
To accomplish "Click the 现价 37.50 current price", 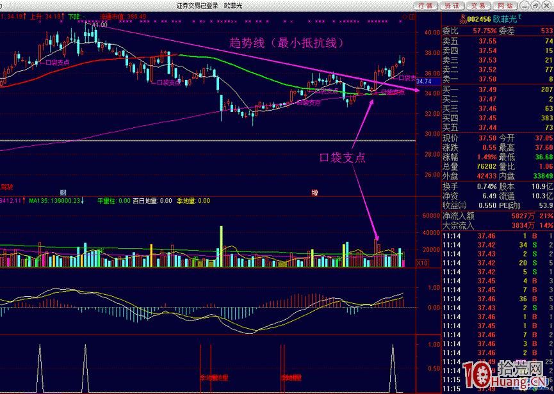I will point(487,138).
